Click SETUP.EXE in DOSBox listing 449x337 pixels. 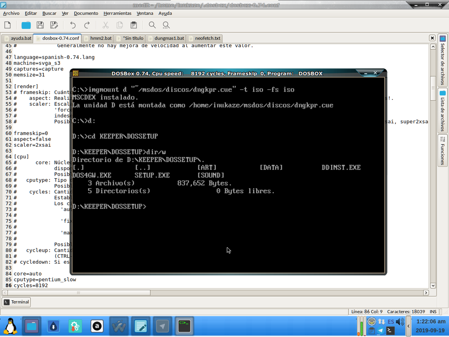pos(152,175)
